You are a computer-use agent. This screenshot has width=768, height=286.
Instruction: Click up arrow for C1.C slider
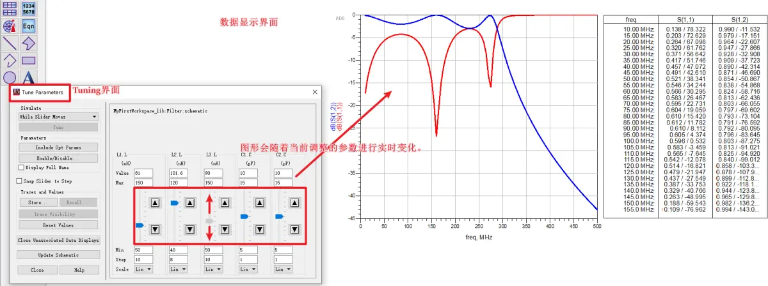259,202
